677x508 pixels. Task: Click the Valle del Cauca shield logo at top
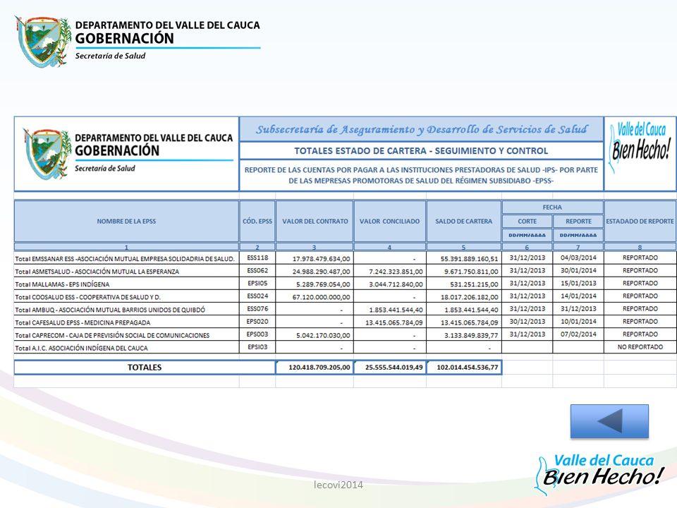tap(43, 41)
